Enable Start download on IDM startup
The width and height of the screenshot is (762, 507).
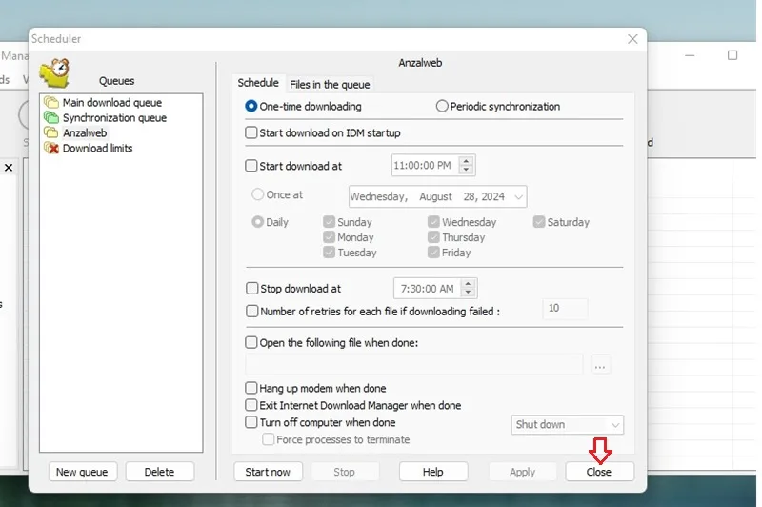pyautogui.click(x=251, y=132)
